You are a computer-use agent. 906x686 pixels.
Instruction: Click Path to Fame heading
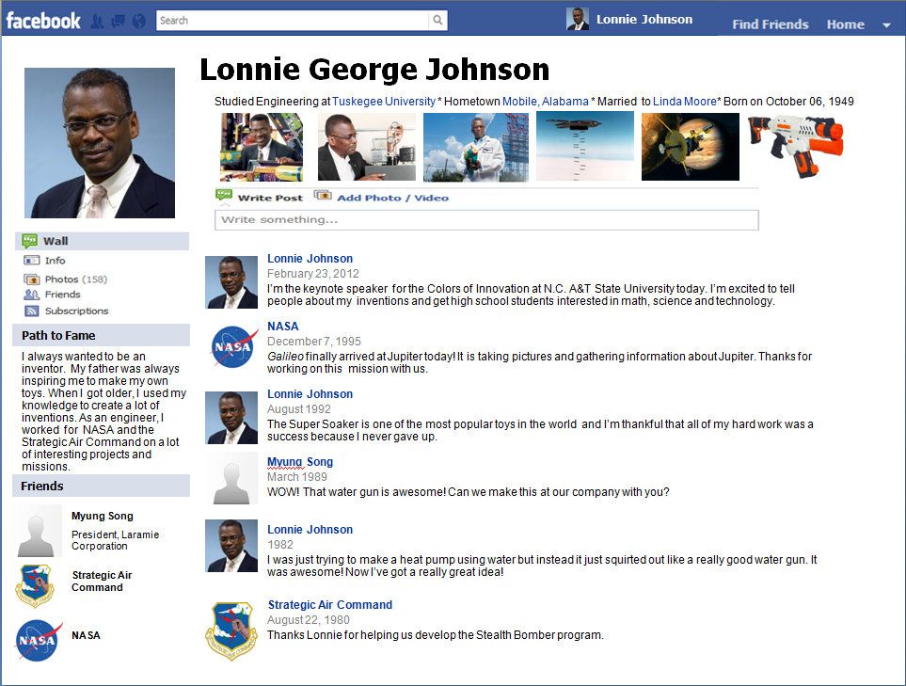click(x=58, y=335)
